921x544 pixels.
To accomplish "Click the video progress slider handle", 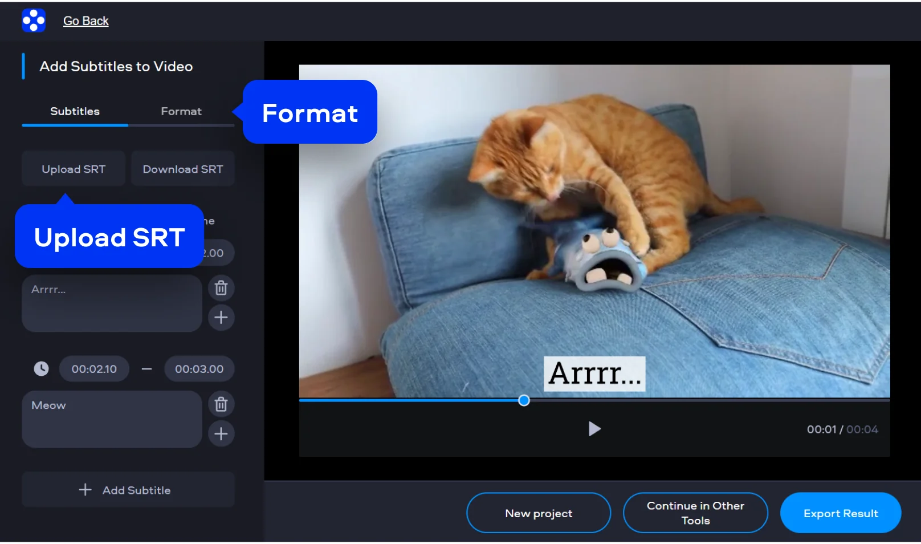I will (524, 400).
